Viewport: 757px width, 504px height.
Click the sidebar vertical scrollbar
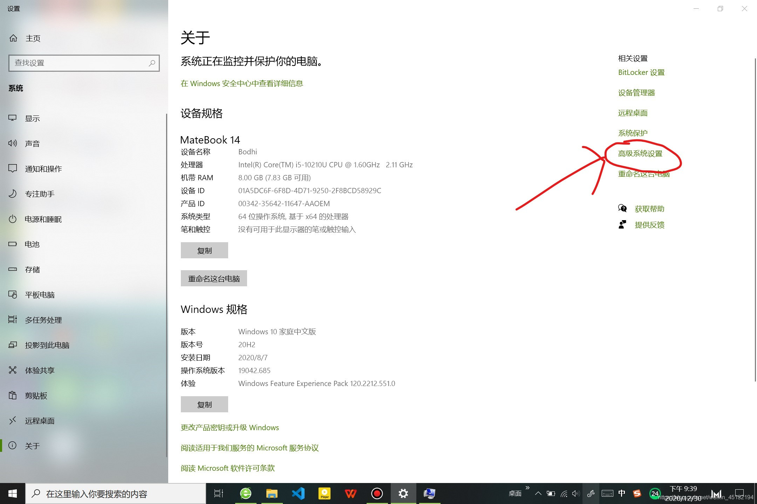(167, 285)
